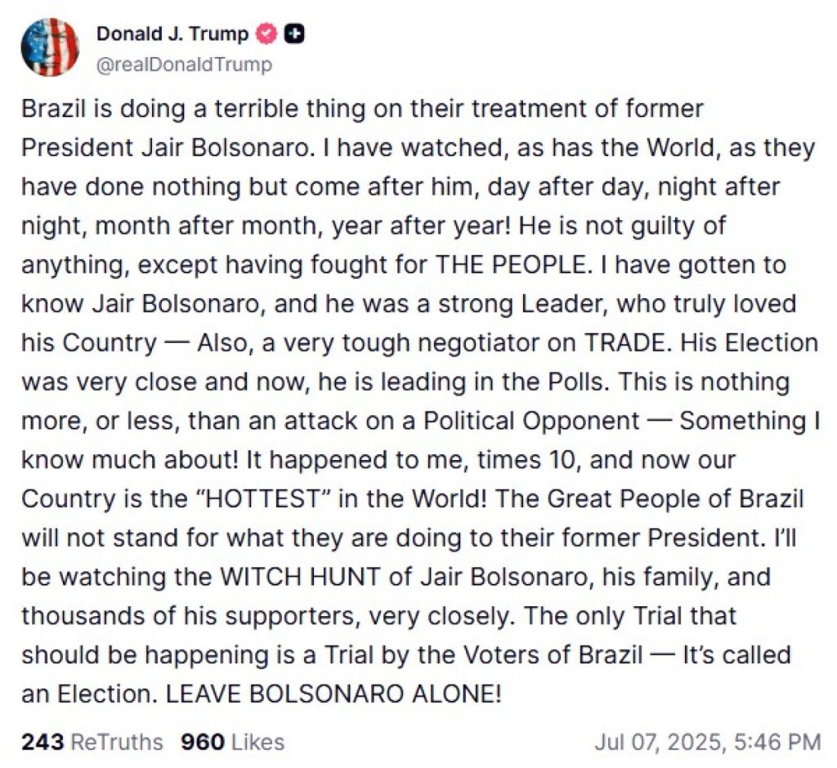This screenshot has width=837, height=768.
Task: View the 960 Likes list
Action: 232,742
